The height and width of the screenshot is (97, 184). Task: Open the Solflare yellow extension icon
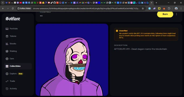tap(159, 9)
